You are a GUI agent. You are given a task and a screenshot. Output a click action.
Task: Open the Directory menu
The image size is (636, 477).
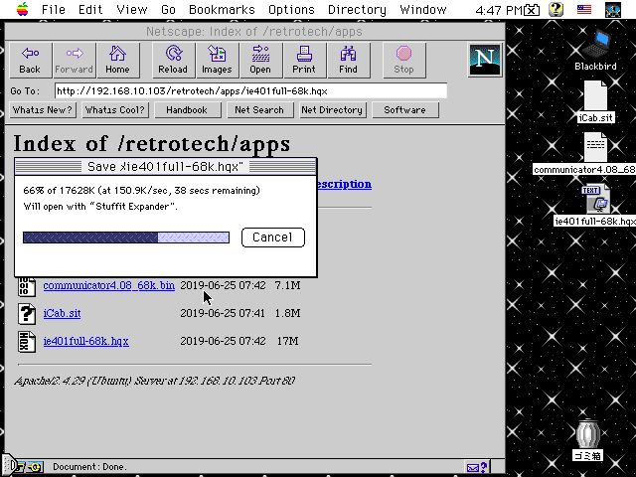coord(357,9)
